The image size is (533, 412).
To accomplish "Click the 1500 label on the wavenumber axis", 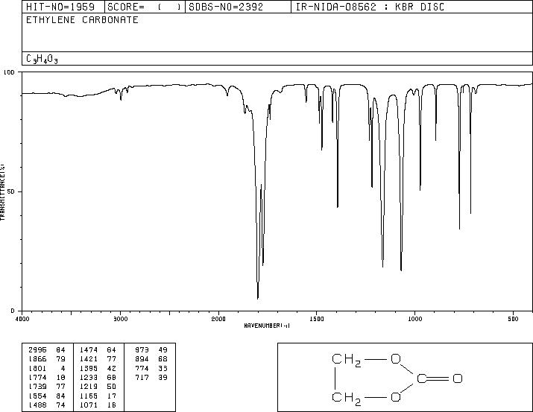I will pyautogui.click(x=317, y=319).
